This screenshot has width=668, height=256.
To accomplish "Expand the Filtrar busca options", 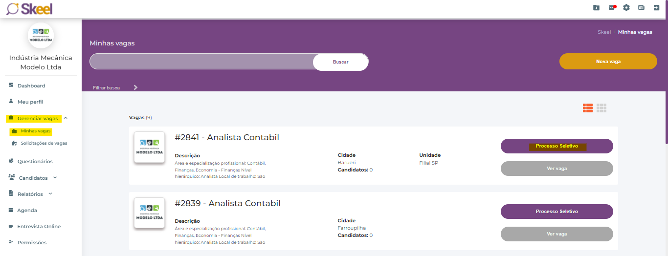I will pyautogui.click(x=135, y=87).
